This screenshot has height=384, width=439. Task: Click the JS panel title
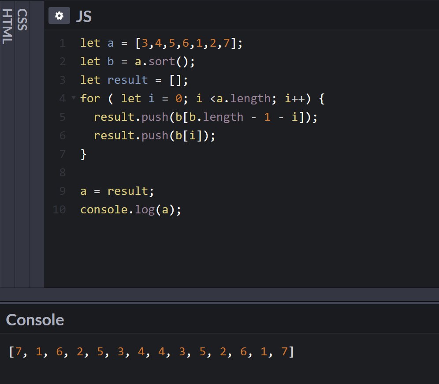[84, 16]
